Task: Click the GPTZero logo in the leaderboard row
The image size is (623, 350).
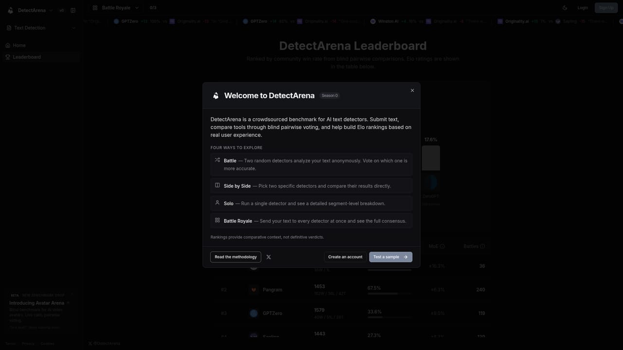Action: [254, 314]
